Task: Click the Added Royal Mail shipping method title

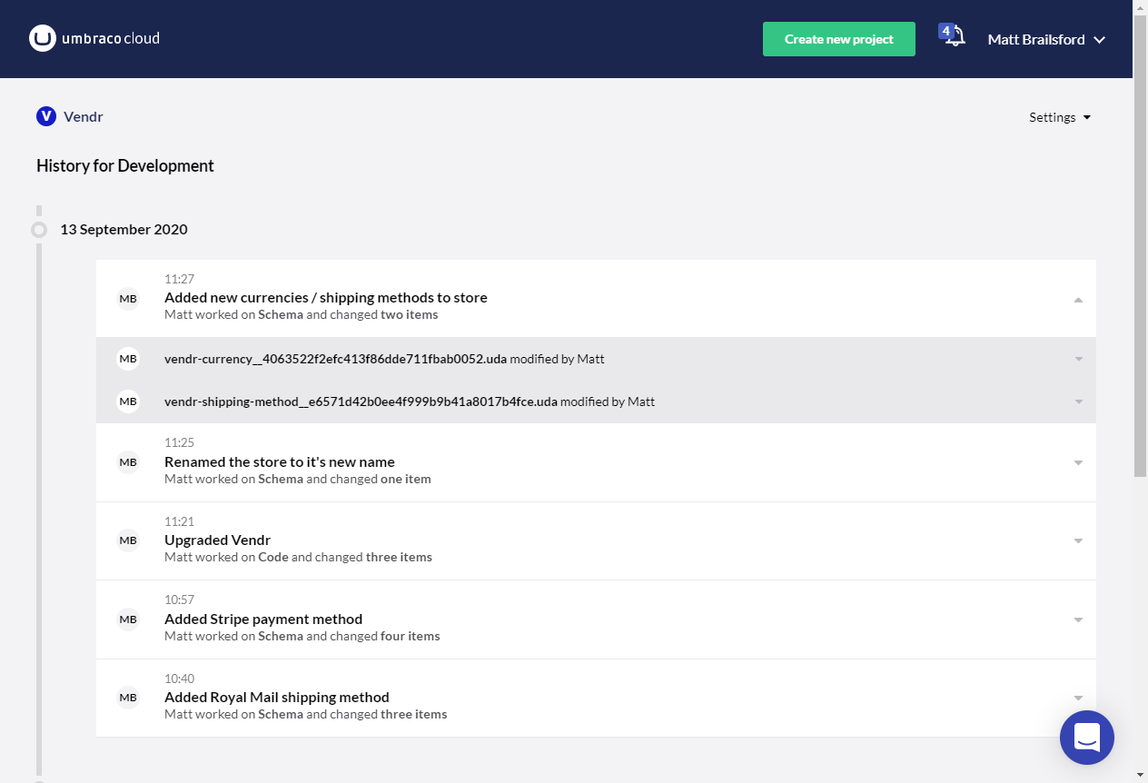Action: tap(276, 698)
